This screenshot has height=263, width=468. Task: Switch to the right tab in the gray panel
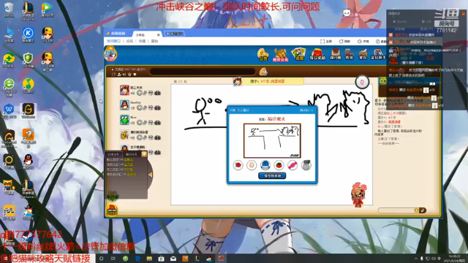coord(131,154)
